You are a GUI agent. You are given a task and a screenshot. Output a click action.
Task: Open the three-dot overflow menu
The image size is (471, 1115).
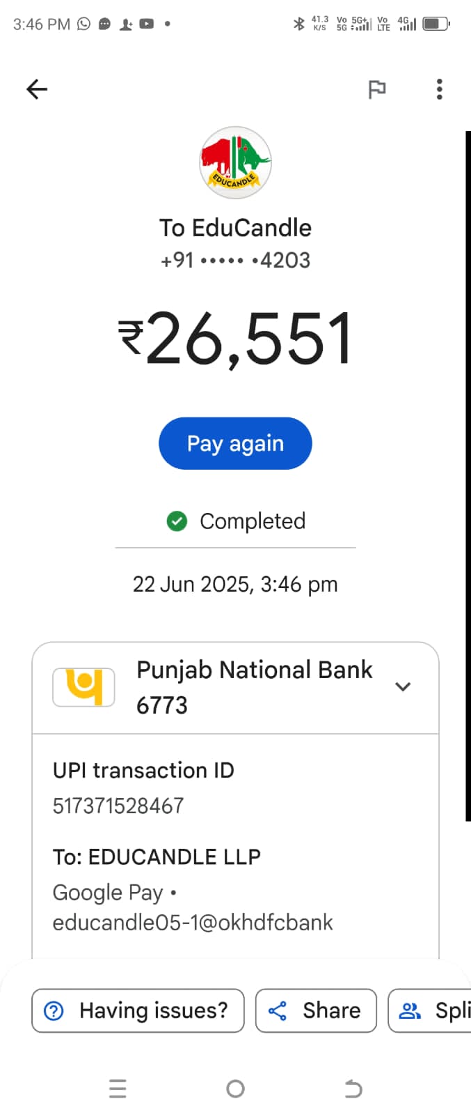pos(439,89)
